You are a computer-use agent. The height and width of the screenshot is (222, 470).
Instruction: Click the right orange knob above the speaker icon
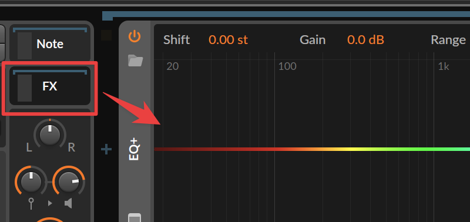69,182
